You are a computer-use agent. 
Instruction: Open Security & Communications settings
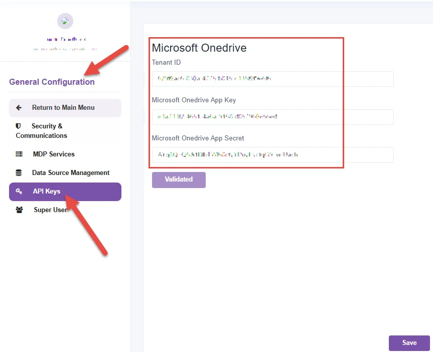(x=65, y=131)
